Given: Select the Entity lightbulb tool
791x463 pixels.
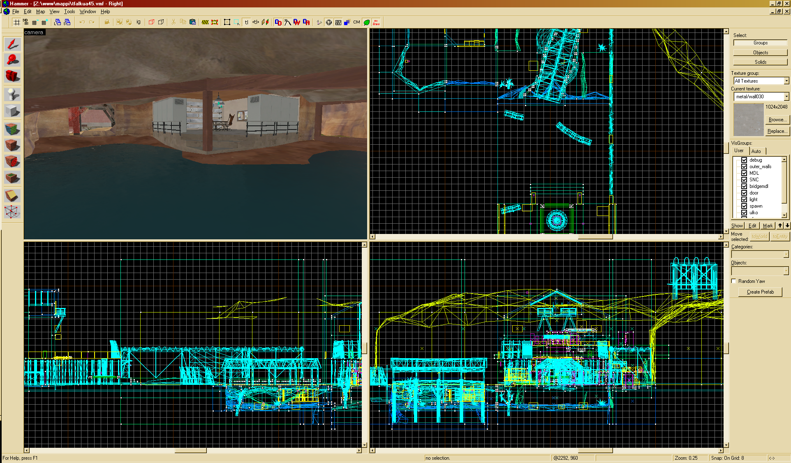Looking at the screenshot, I should (12, 94).
